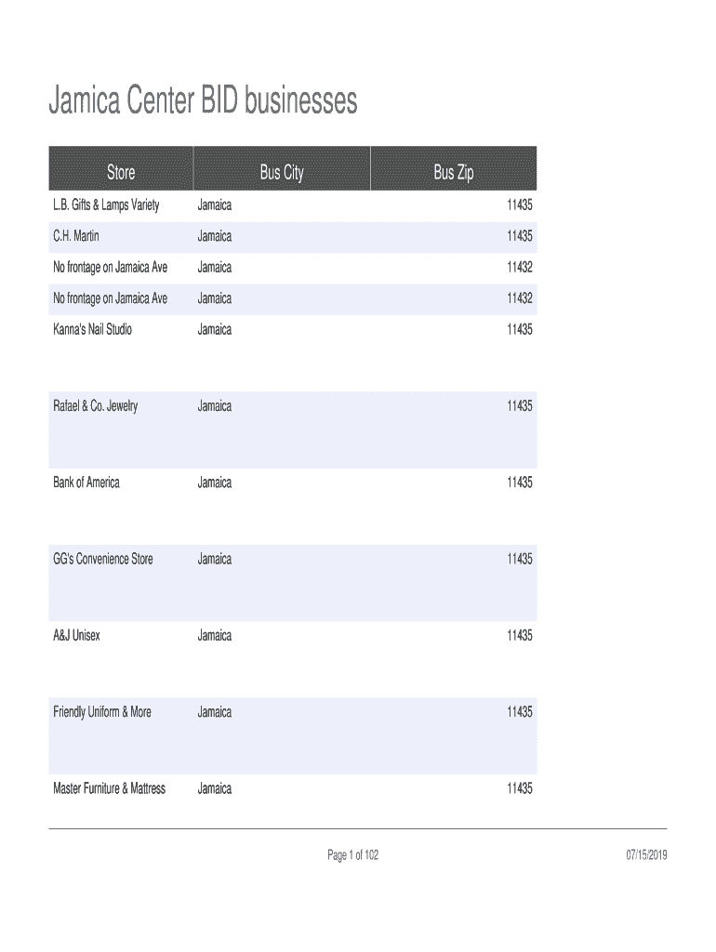
Task: Click the Bus Zip column header
Action: (454, 172)
